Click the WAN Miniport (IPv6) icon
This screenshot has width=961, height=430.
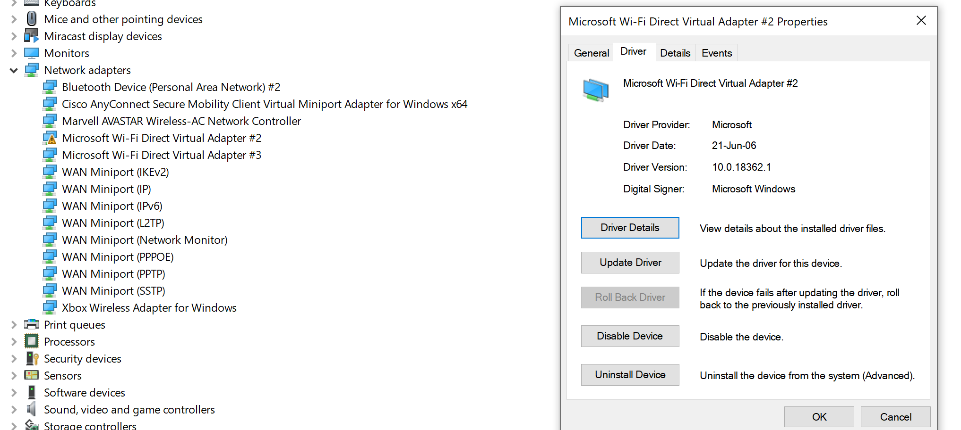coord(50,206)
